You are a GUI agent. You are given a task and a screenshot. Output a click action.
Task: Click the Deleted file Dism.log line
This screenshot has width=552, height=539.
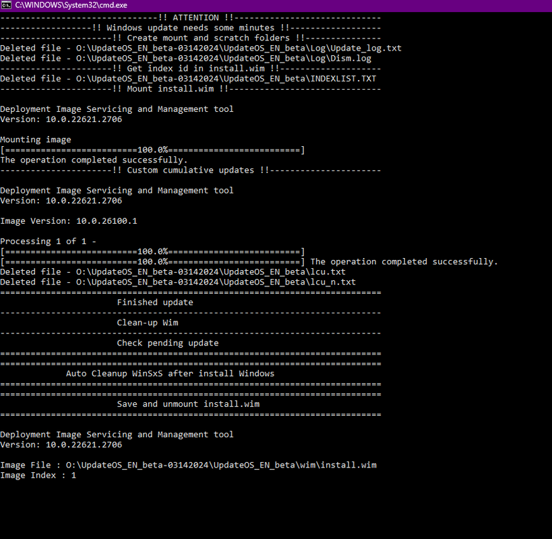(185, 59)
